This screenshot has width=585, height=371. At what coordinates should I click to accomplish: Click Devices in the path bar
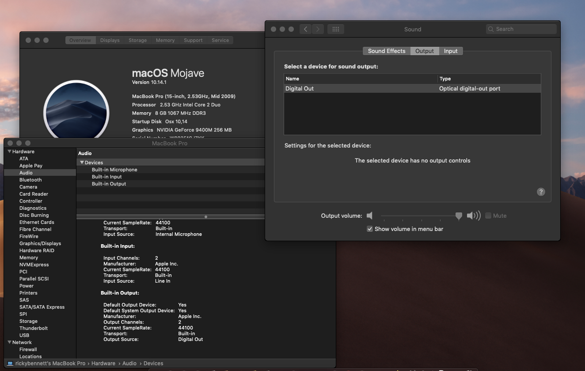pyautogui.click(x=153, y=363)
